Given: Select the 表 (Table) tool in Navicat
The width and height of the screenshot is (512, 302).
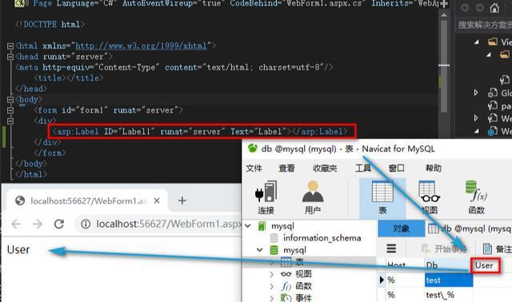Looking at the screenshot, I should click(382, 198).
